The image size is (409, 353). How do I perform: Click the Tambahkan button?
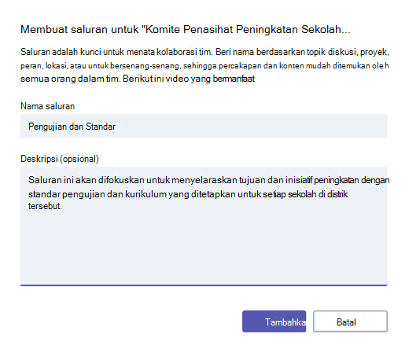(274, 322)
